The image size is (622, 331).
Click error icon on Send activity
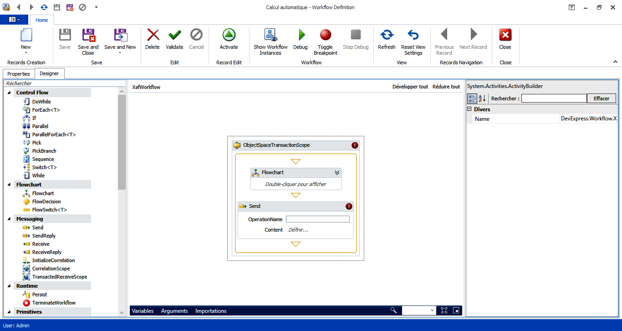click(x=349, y=206)
